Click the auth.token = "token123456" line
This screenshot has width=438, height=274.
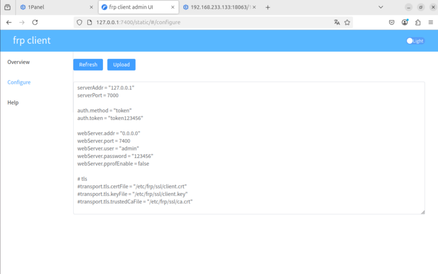click(x=110, y=118)
